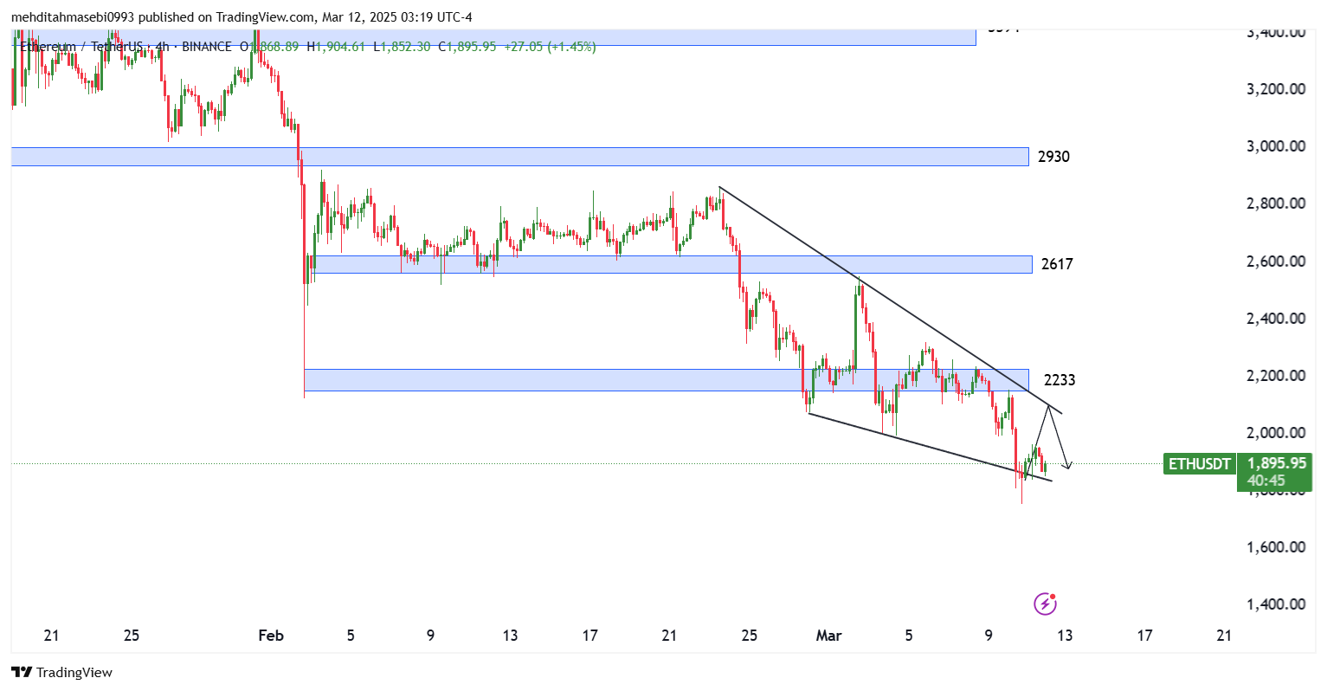The height and width of the screenshot is (691, 1327).
Task: Select the blue 2617 zone rectangle
Action: [673, 264]
